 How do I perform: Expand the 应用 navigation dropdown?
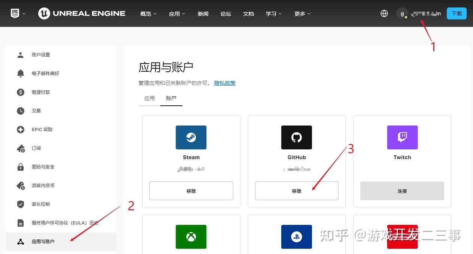[x=177, y=14]
